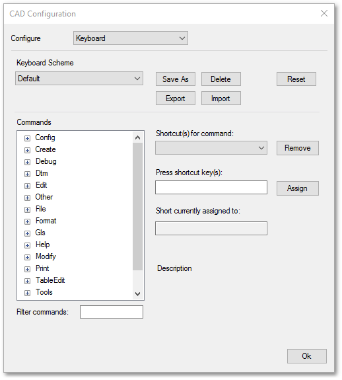Expand the Print command group
This screenshot has height=380, width=342.
click(27, 269)
